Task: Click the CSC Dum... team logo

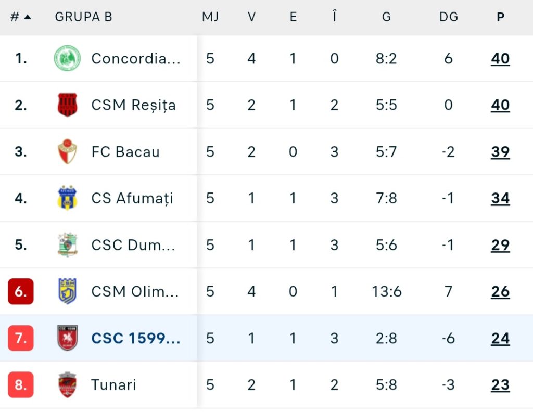Action: (67, 245)
